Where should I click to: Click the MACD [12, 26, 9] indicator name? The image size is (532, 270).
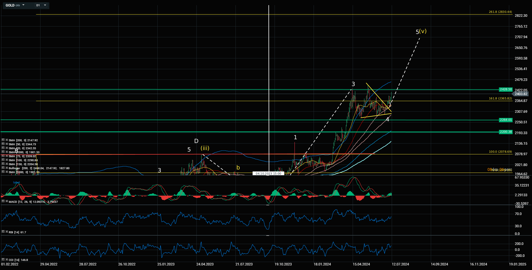(20, 202)
